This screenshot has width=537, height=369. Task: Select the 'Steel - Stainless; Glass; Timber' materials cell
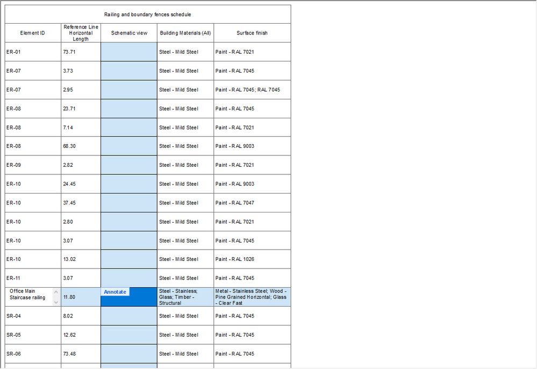(185, 297)
